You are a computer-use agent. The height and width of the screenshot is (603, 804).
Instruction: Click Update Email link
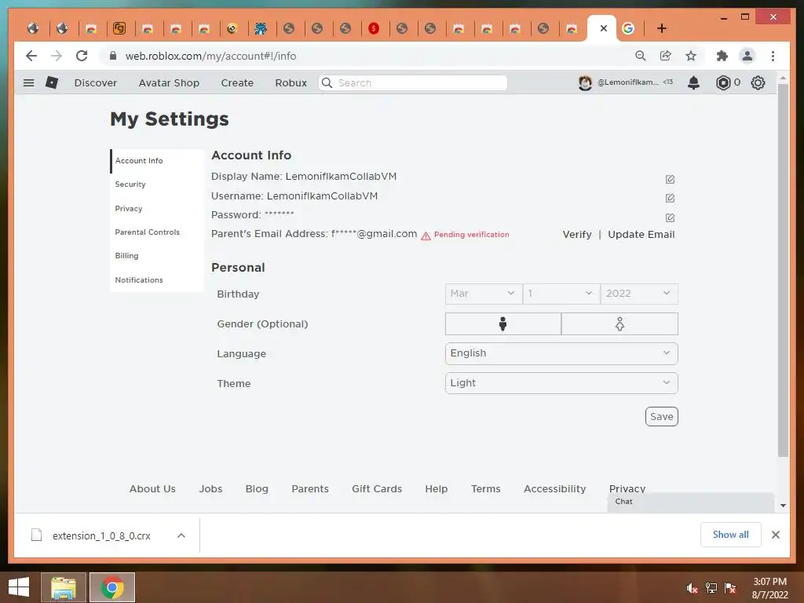(641, 234)
